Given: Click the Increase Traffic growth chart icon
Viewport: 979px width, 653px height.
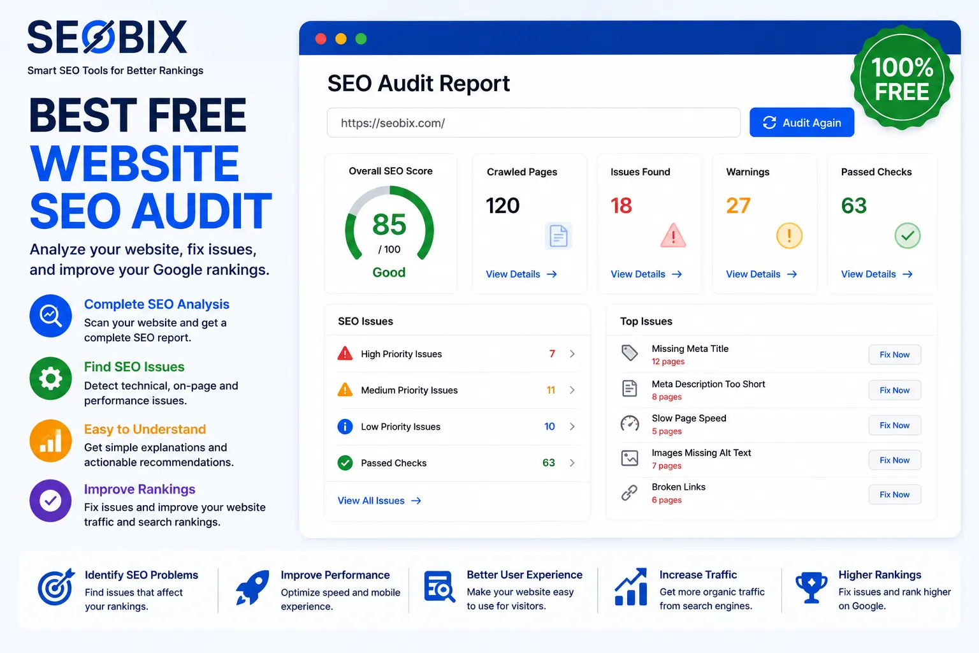Looking at the screenshot, I should click(631, 587).
